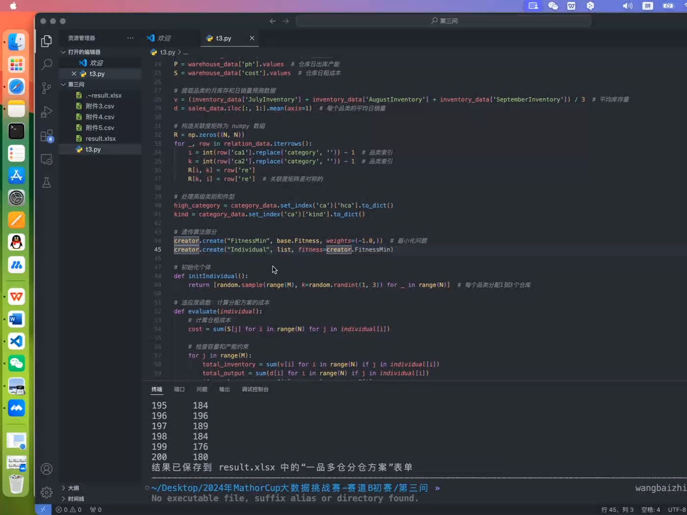The height and width of the screenshot is (515, 687).
Task: Click the line and column indicator 行 45
Action: tap(617, 510)
